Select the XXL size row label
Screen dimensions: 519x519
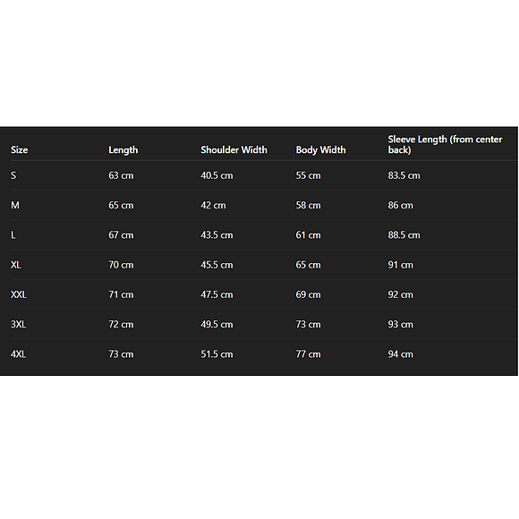tap(19, 294)
